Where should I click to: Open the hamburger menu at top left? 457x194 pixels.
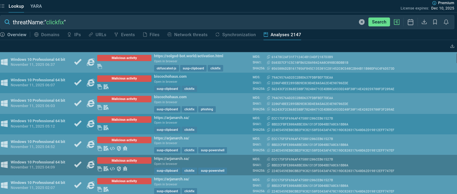pos(2,6)
